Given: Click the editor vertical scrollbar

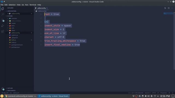Looking at the screenshot, I should (x=174, y=41).
